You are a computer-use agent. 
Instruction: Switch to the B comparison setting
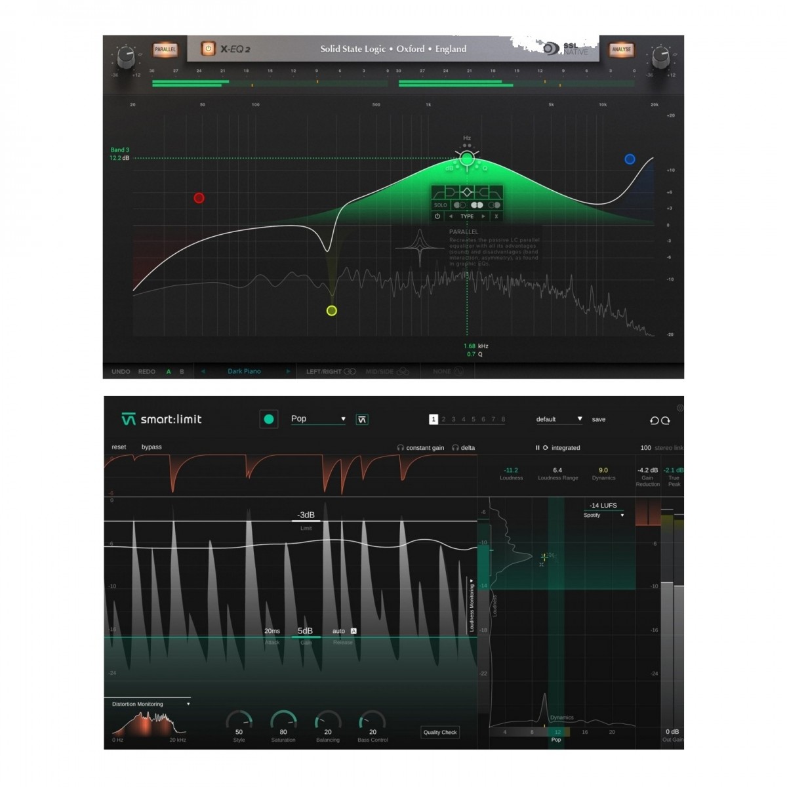coord(182,372)
